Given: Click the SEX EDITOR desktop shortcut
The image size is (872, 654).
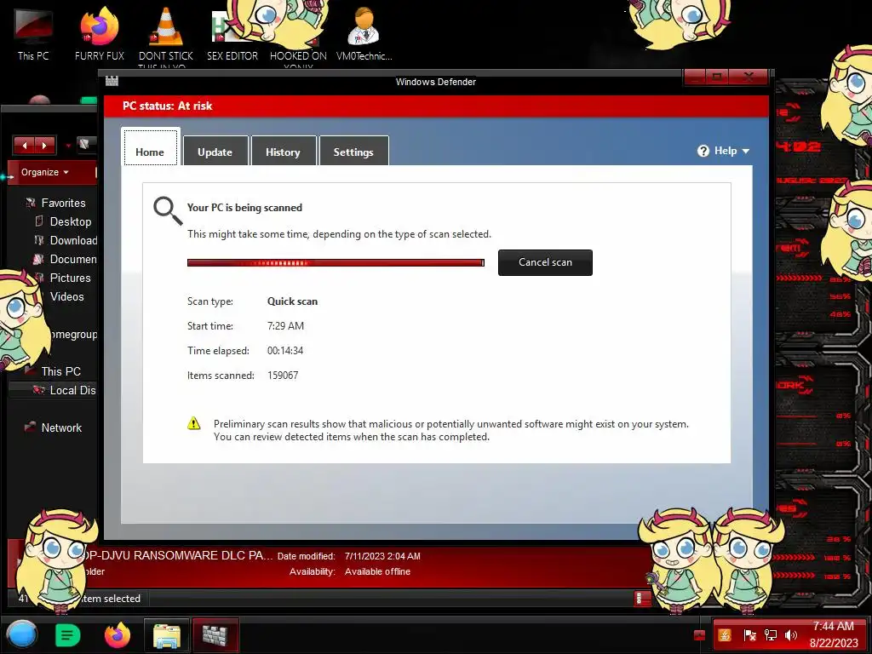Looking at the screenshot, I should (232, 33).
